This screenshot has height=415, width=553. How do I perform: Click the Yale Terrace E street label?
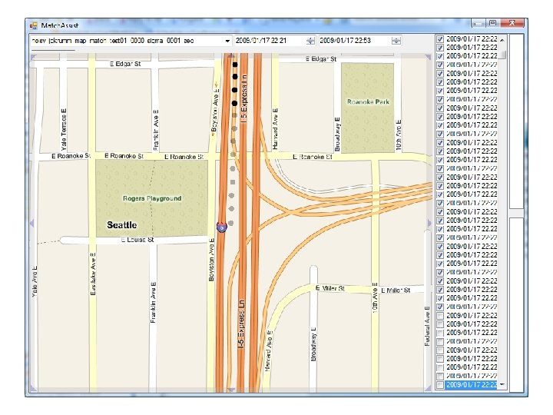64,129
